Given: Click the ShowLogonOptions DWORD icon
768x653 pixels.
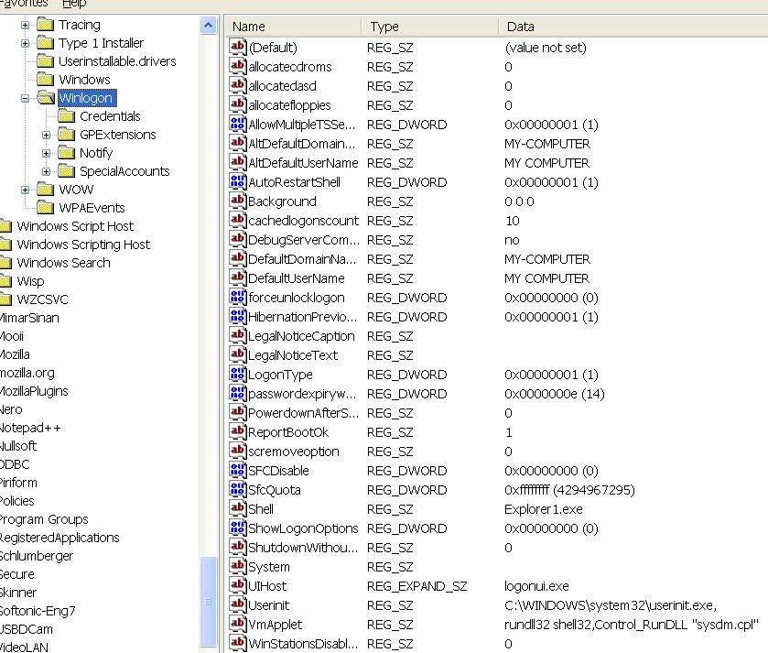Looking at the screenshot, I should click(x=238, y=528).
